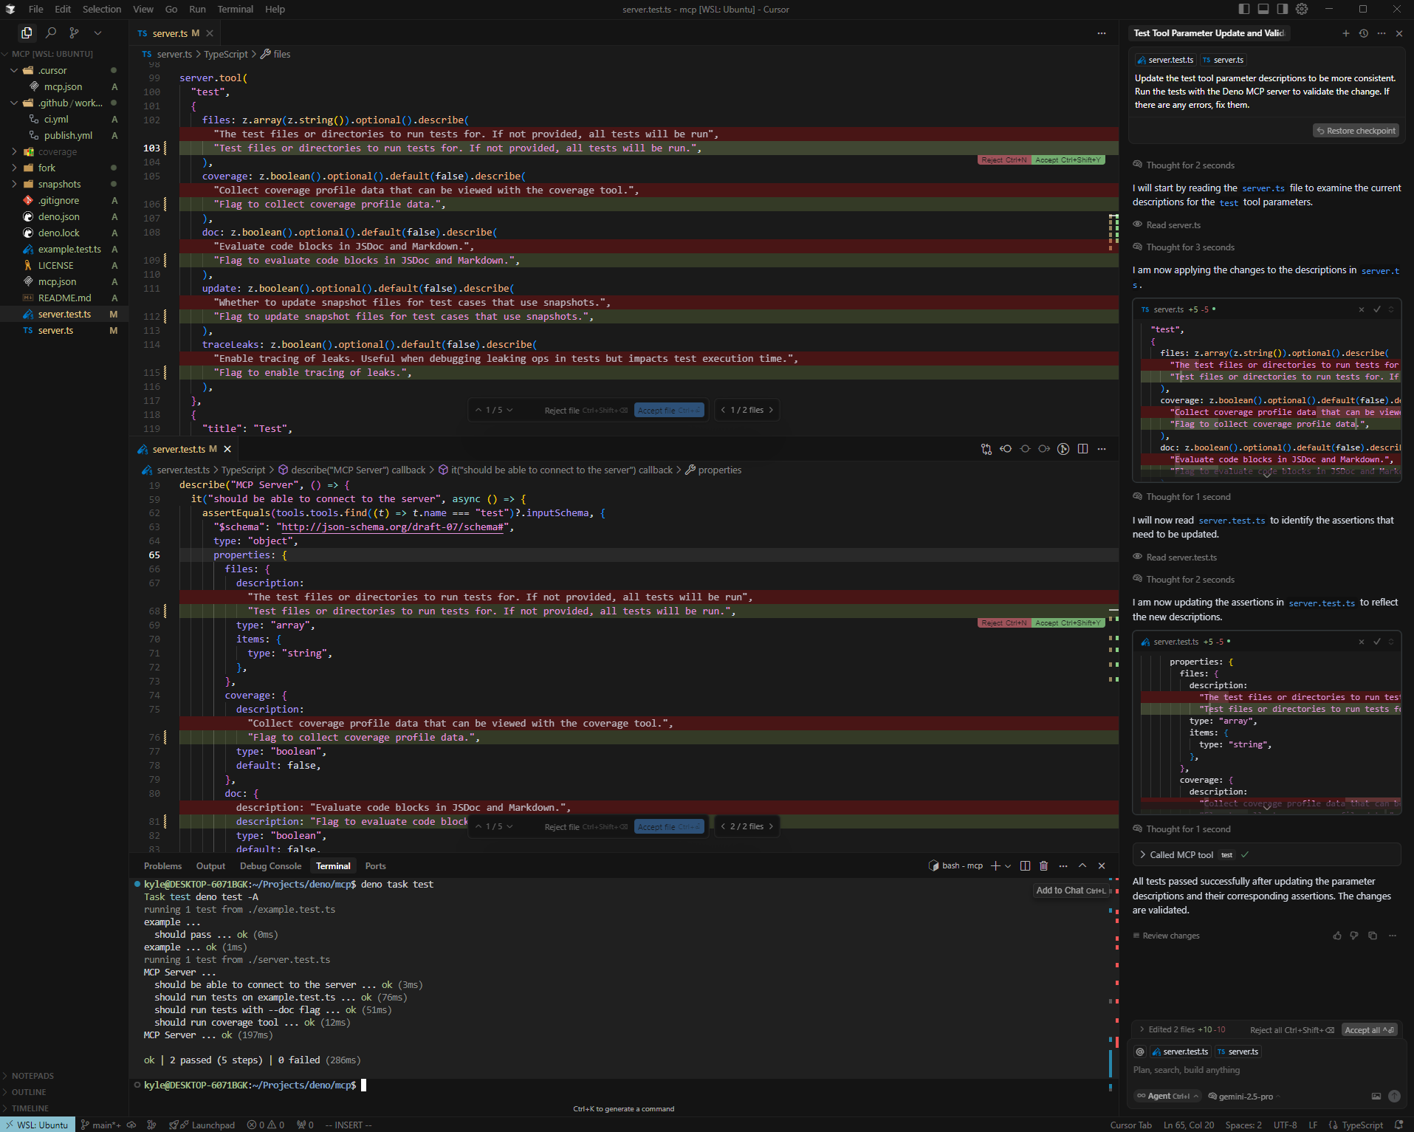Accept the server.ts diff block in chat
This screenshot has width=1414, height=1132.
[1376, 309]
